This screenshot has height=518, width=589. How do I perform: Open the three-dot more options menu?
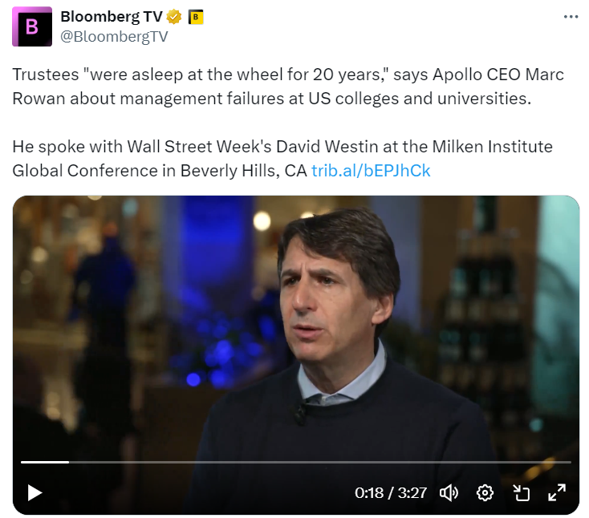tap(571, 16)
